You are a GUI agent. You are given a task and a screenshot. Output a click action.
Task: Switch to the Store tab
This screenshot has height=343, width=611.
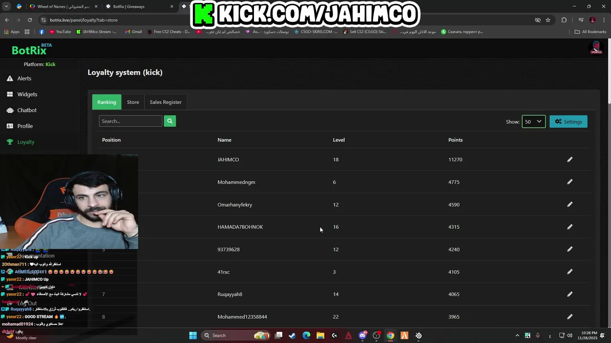click(x=133, y=102)
